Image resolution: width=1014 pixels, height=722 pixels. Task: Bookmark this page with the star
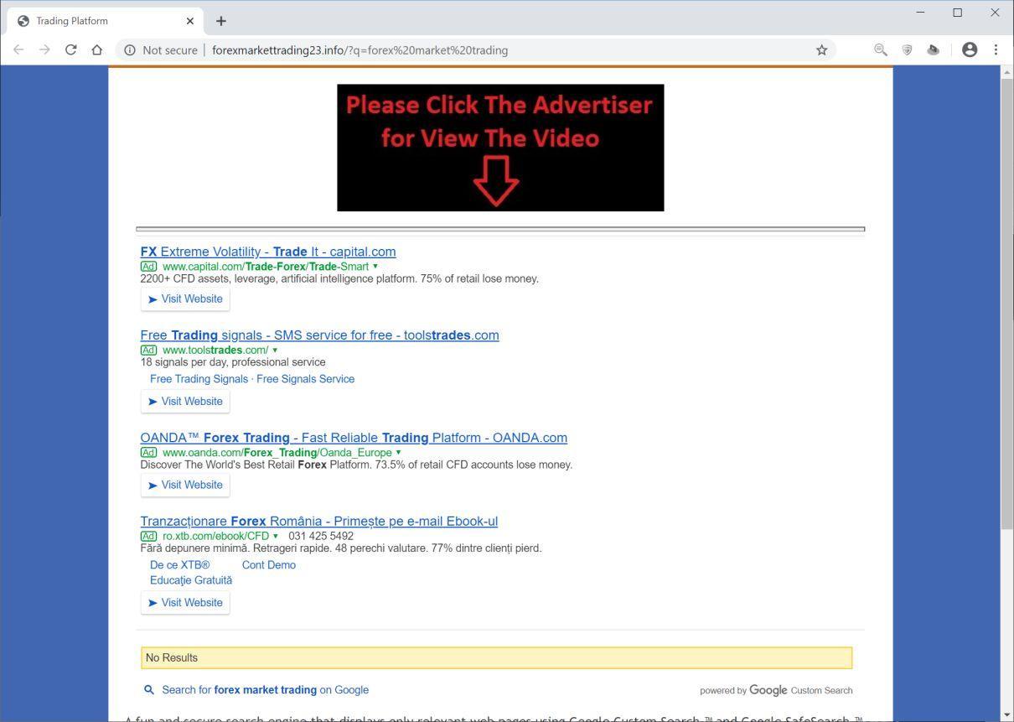[821, 49]
